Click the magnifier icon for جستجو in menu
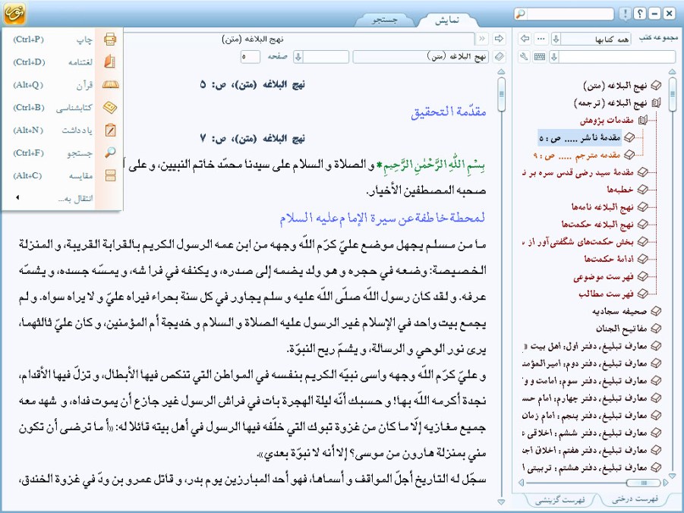The image size is (684, 513). 110,153
